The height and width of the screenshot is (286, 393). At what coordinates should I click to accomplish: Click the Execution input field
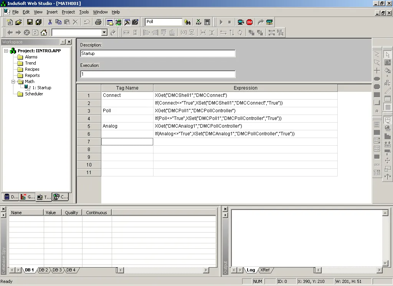158,74
